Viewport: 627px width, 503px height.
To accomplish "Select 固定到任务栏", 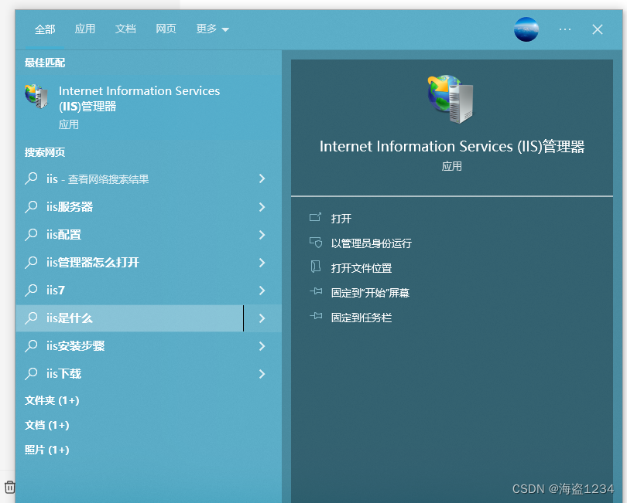I will pos(361,318).
